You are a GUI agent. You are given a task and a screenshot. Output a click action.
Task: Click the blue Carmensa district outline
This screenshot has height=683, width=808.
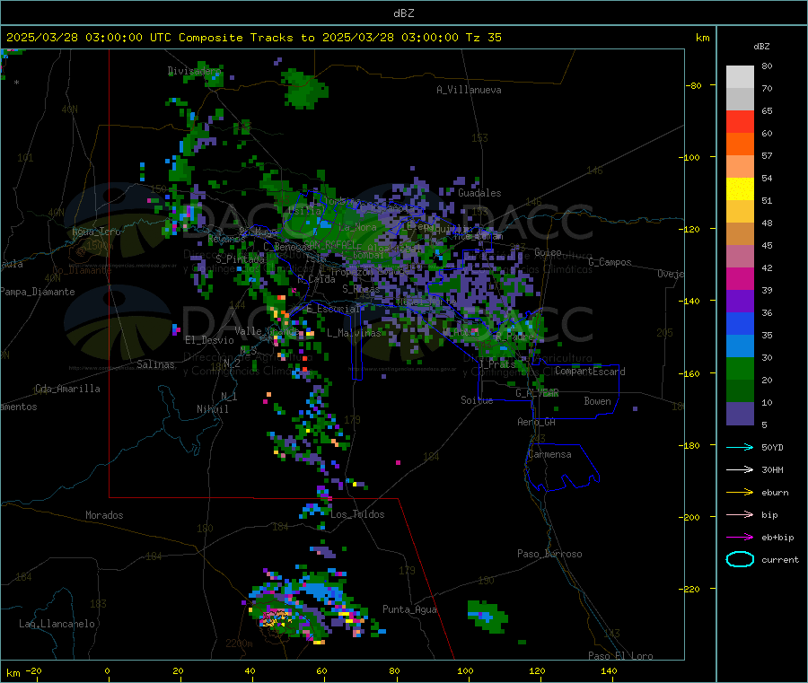click(x=562, y=467)
